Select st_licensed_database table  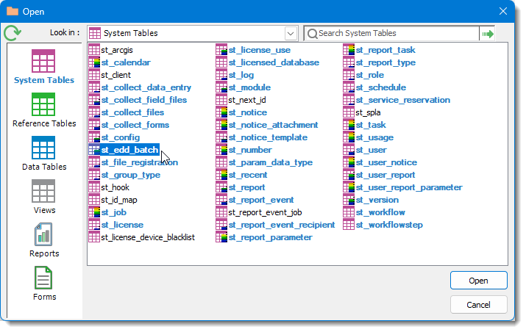(x=274, y=62)
